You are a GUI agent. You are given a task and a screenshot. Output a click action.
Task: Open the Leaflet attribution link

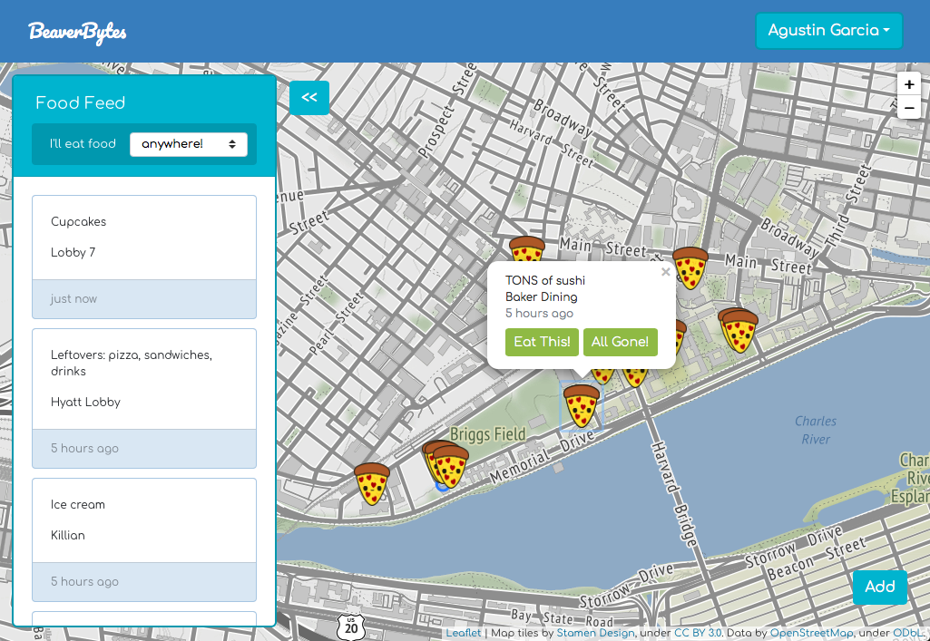pyautogui.click(x=464, y=633)
